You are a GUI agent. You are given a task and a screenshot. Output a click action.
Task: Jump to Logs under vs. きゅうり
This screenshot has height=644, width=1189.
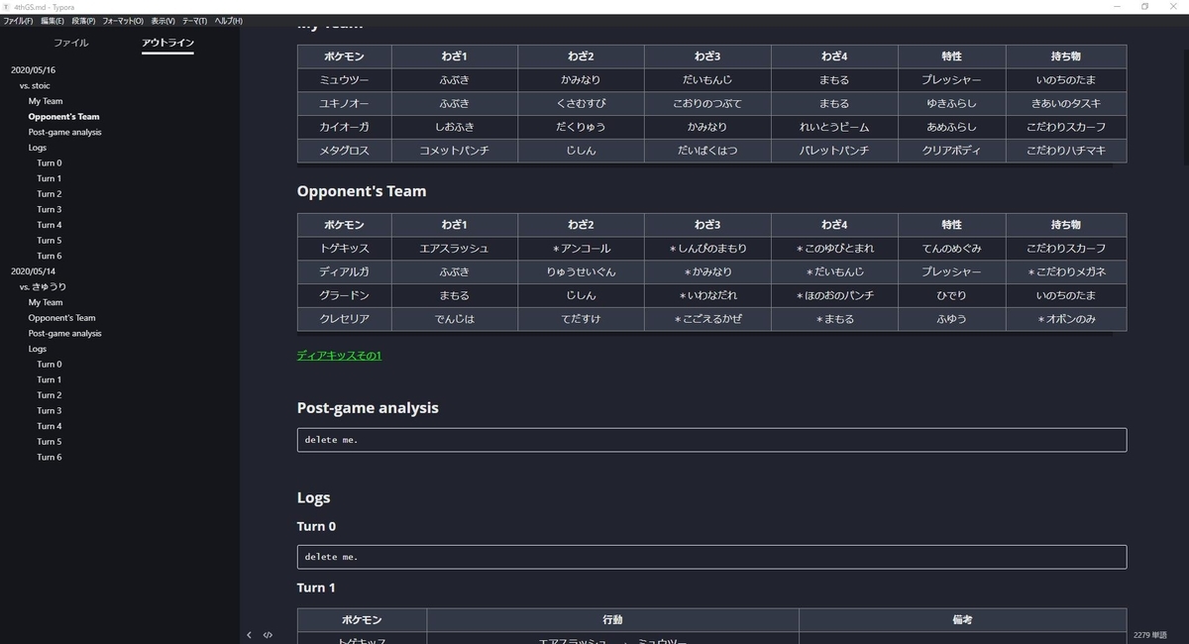38,349
